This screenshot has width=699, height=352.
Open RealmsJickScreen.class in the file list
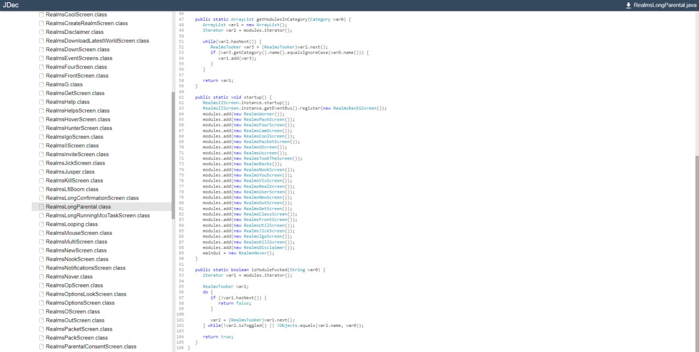click(75, 163)
